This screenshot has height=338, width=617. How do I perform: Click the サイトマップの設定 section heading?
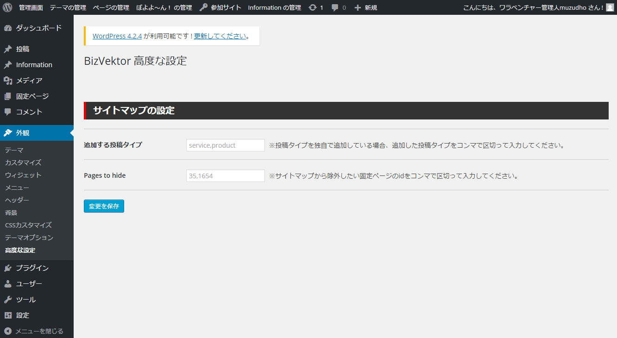pyautogui.click(x=134, y=111)
